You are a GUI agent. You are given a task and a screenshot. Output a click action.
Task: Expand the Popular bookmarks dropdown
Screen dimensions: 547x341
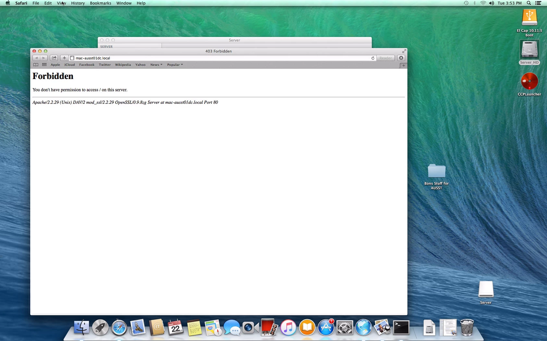pyautogui.click(x=175, y=65)
